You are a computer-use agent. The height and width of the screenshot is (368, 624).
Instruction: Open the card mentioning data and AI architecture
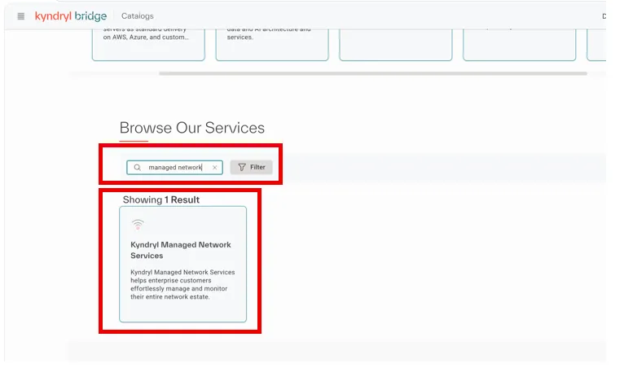point(272,45)
